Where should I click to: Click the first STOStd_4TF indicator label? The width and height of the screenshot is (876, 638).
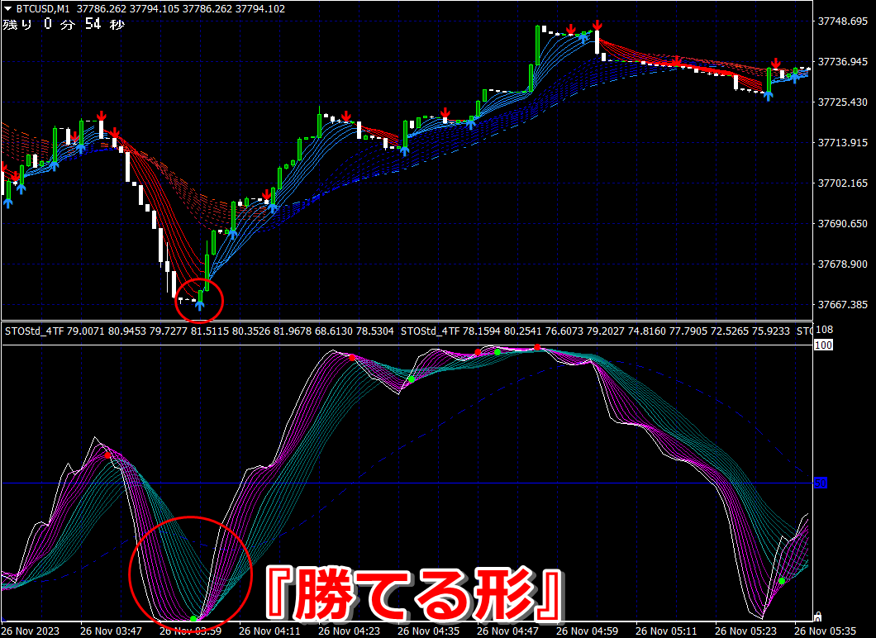tap(35, 331)
